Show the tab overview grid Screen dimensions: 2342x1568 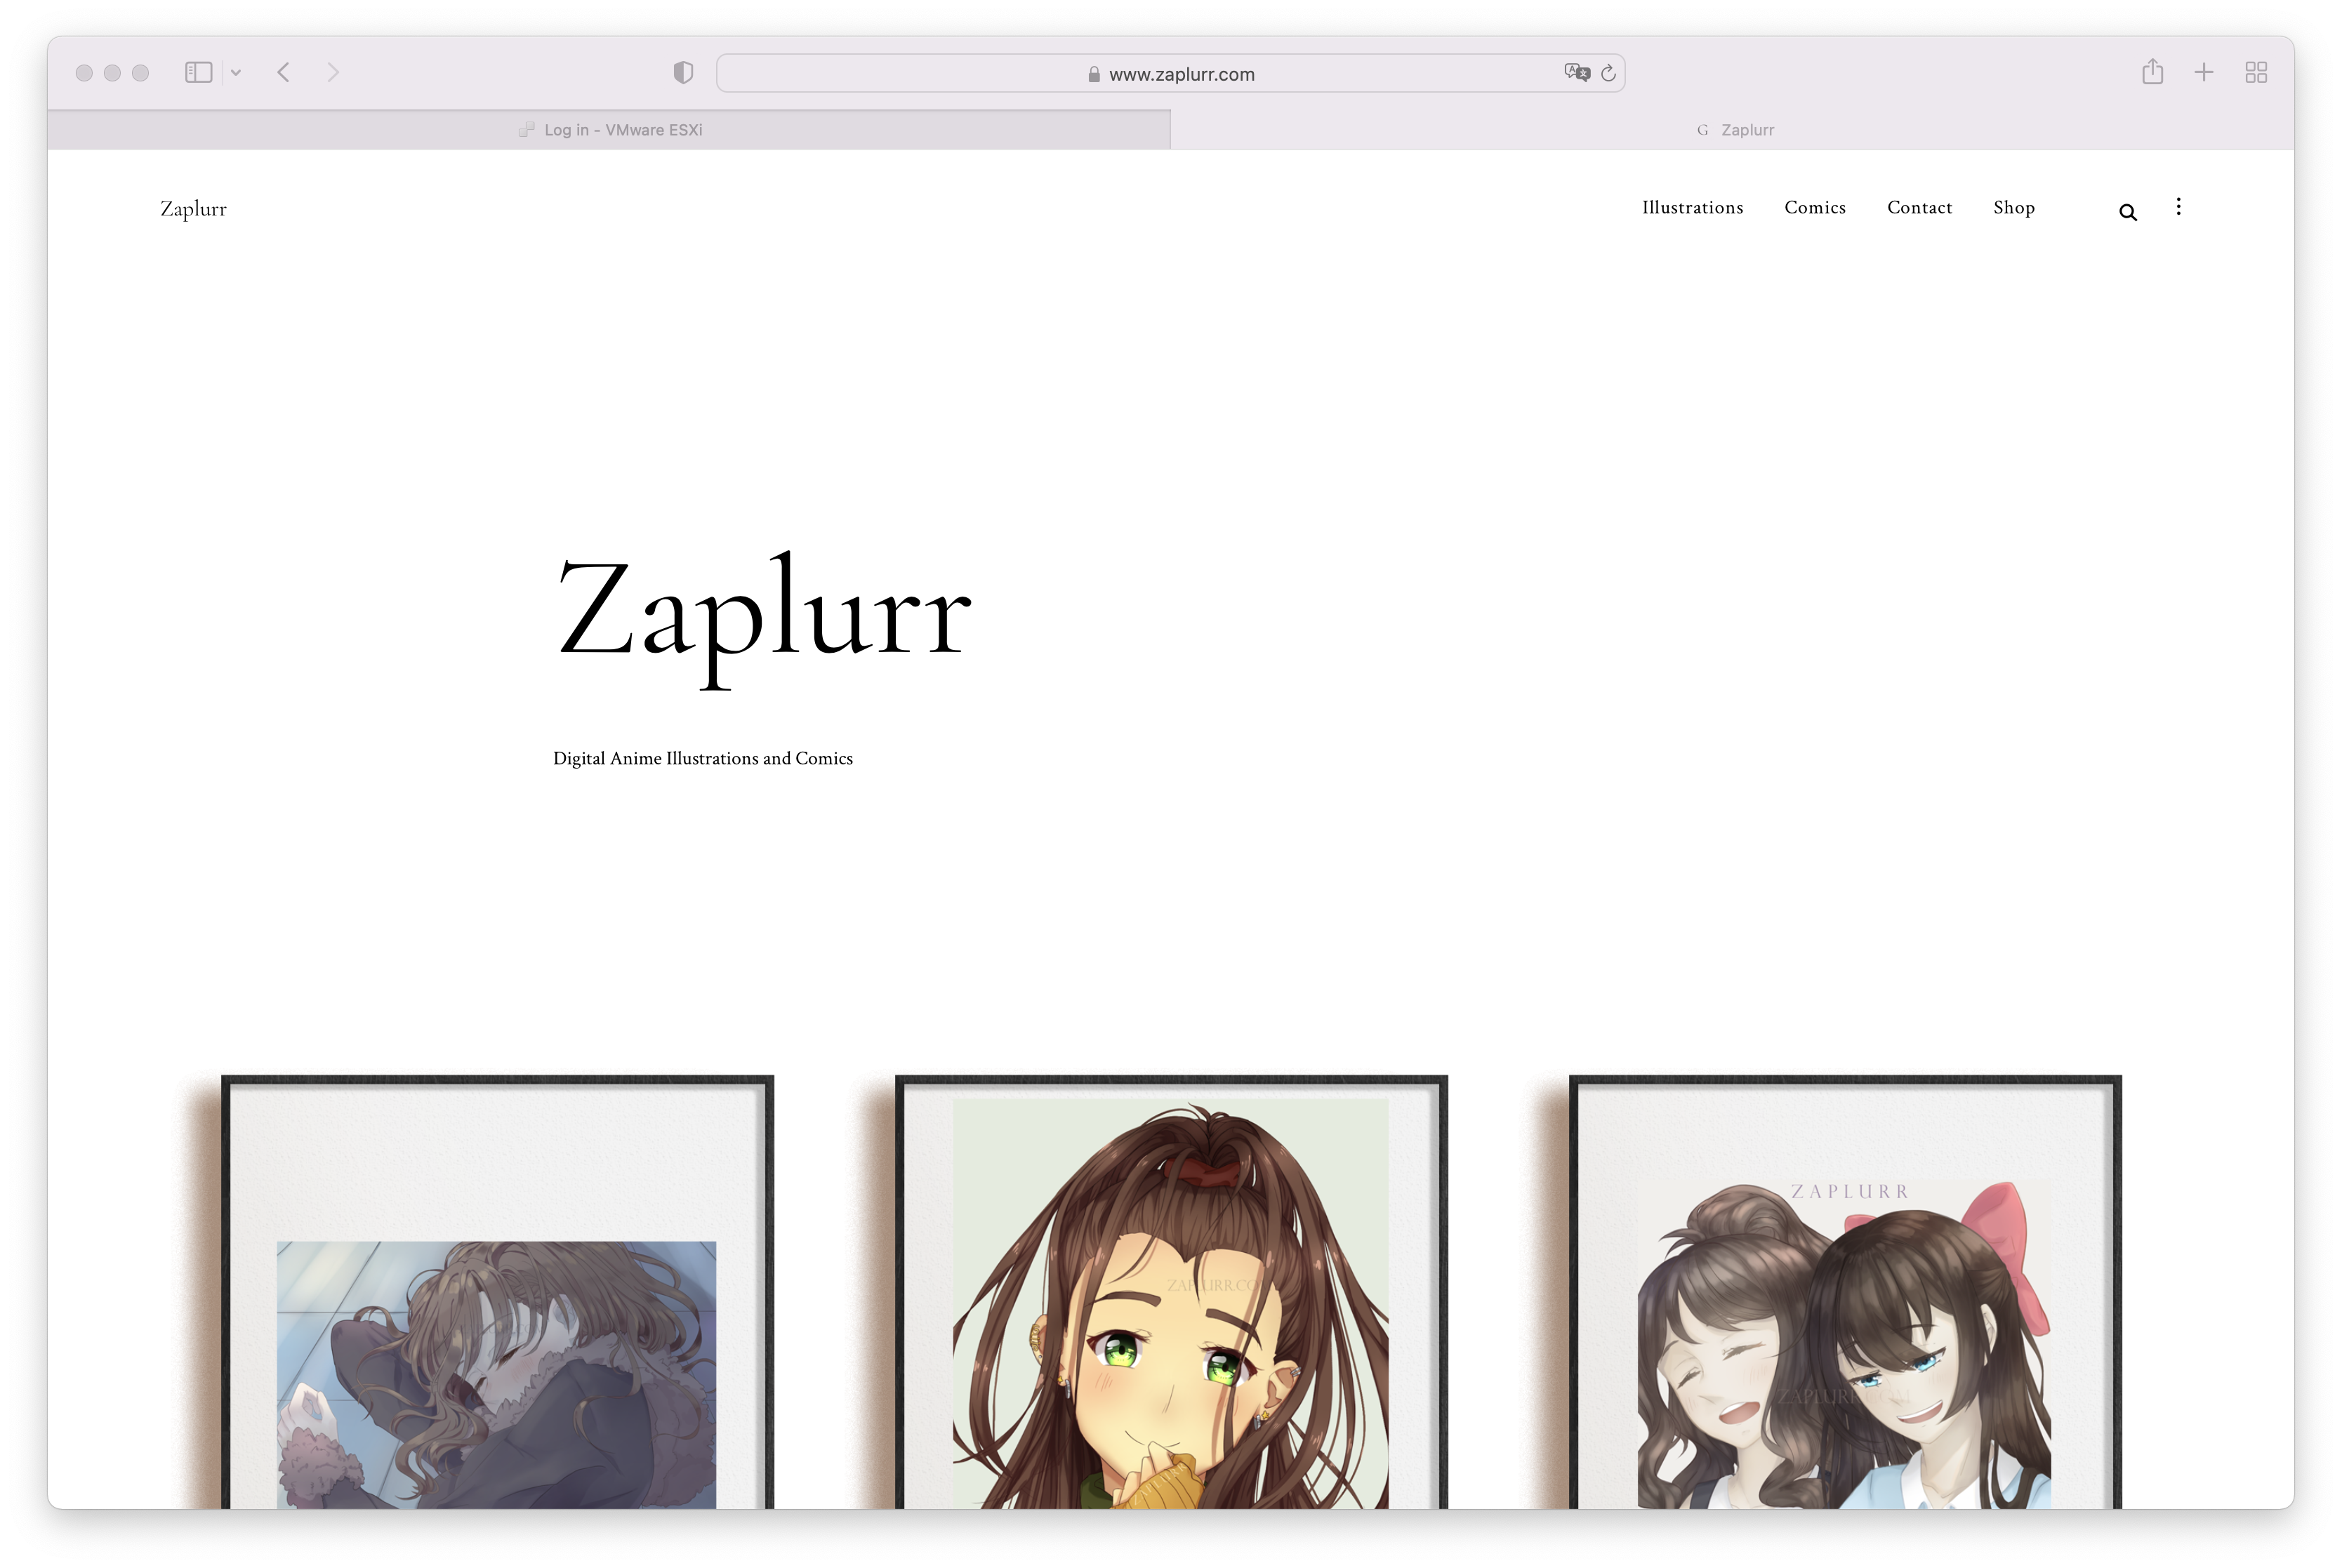[x=2255, y=72]
